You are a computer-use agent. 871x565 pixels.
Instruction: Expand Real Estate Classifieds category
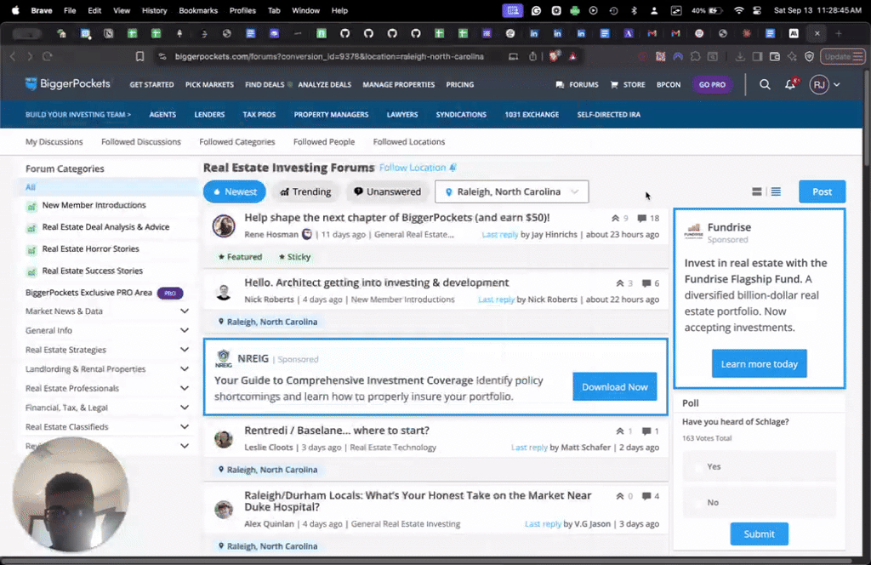click(x=185, y=426)
